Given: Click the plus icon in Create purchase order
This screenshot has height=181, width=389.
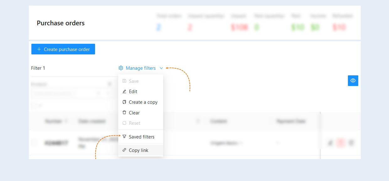Looking at the screenshot, I should [x=39, y=49].
